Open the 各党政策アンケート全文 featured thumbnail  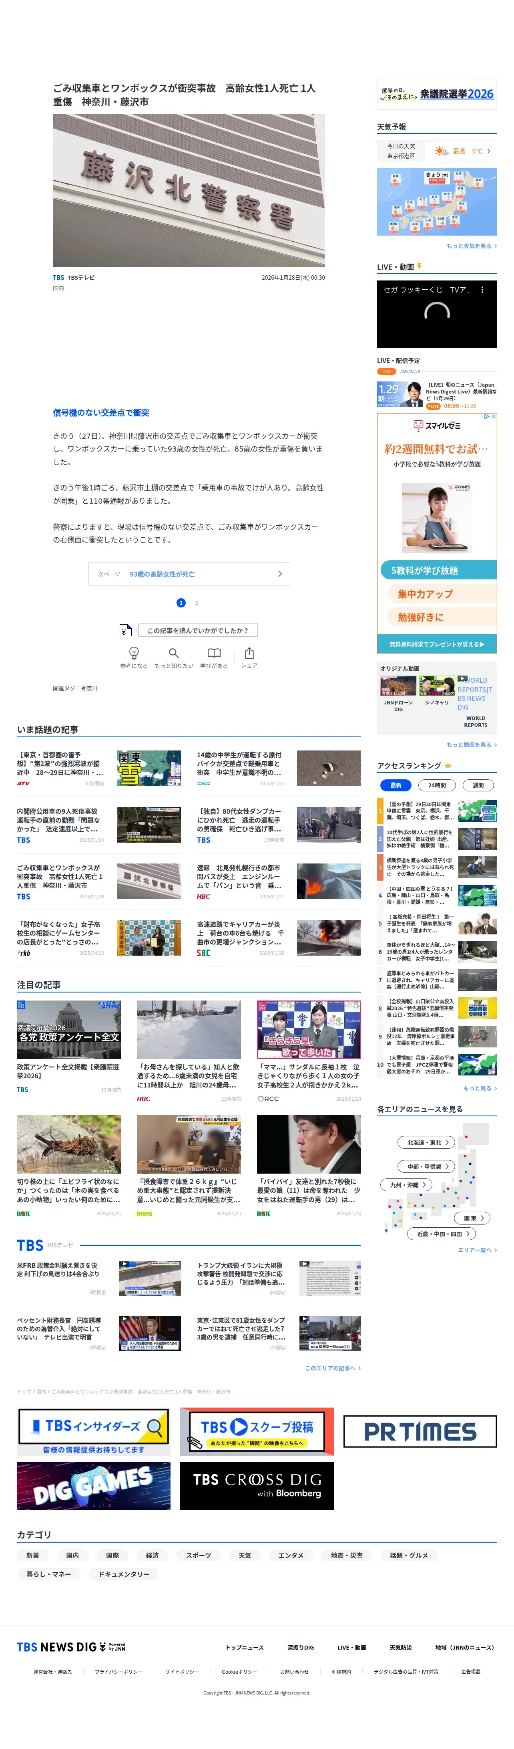68,1029
